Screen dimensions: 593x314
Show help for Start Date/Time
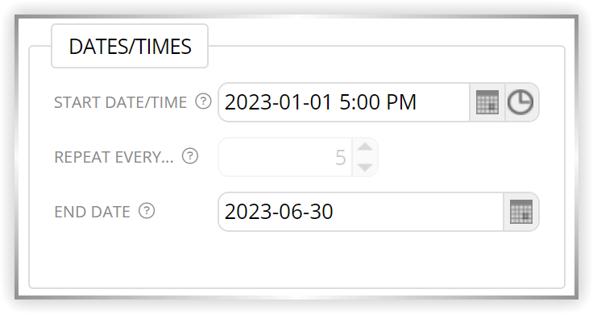coord(203,101)
